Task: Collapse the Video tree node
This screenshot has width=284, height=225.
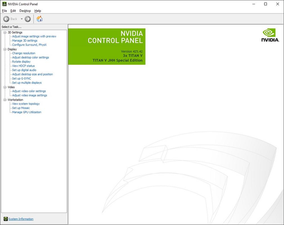Action: [5, 87]
